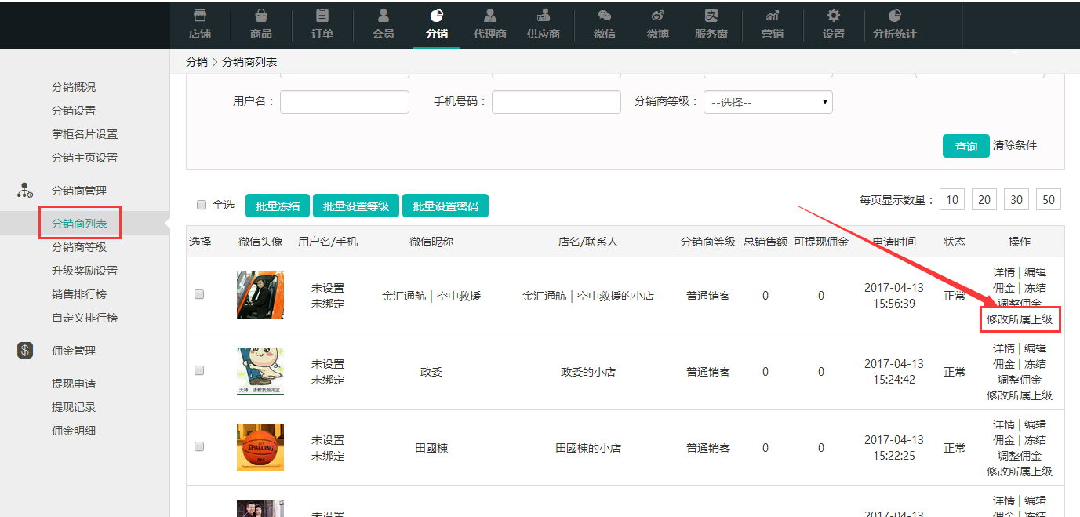Click the 设置 gear icon
Image resolution: width=1080 pixels, height=517 pixels.
[834, 16]
